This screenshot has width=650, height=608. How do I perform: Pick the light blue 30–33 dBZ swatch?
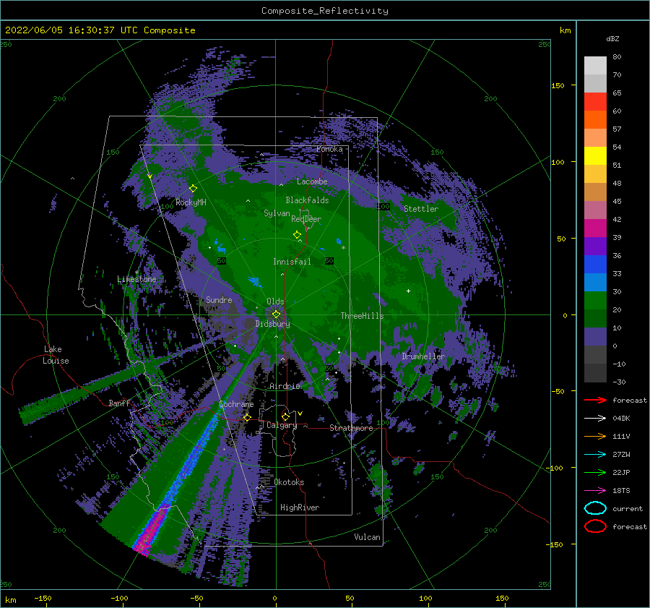[595, 283]
